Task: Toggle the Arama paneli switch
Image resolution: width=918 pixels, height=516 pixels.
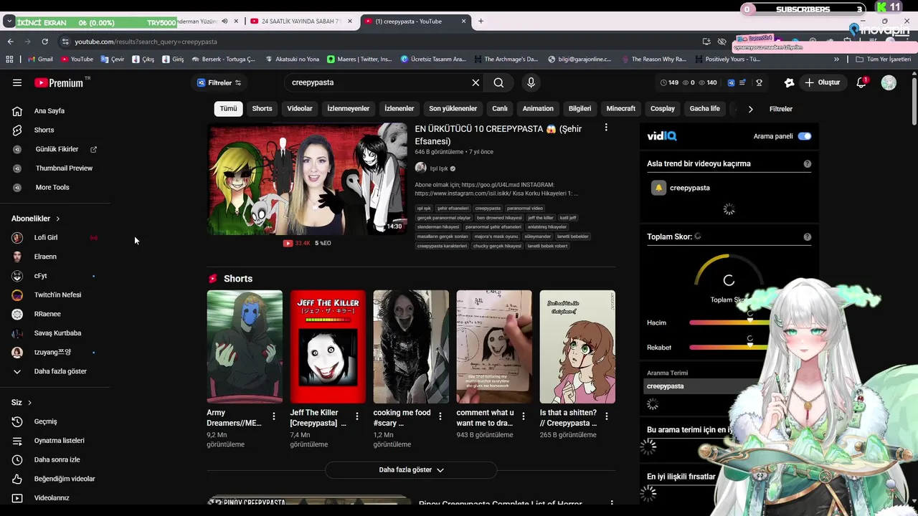Action: [x=805, y=136]
